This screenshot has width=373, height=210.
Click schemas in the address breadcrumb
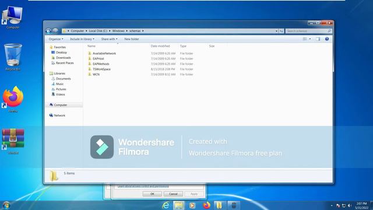click(135, 31)
